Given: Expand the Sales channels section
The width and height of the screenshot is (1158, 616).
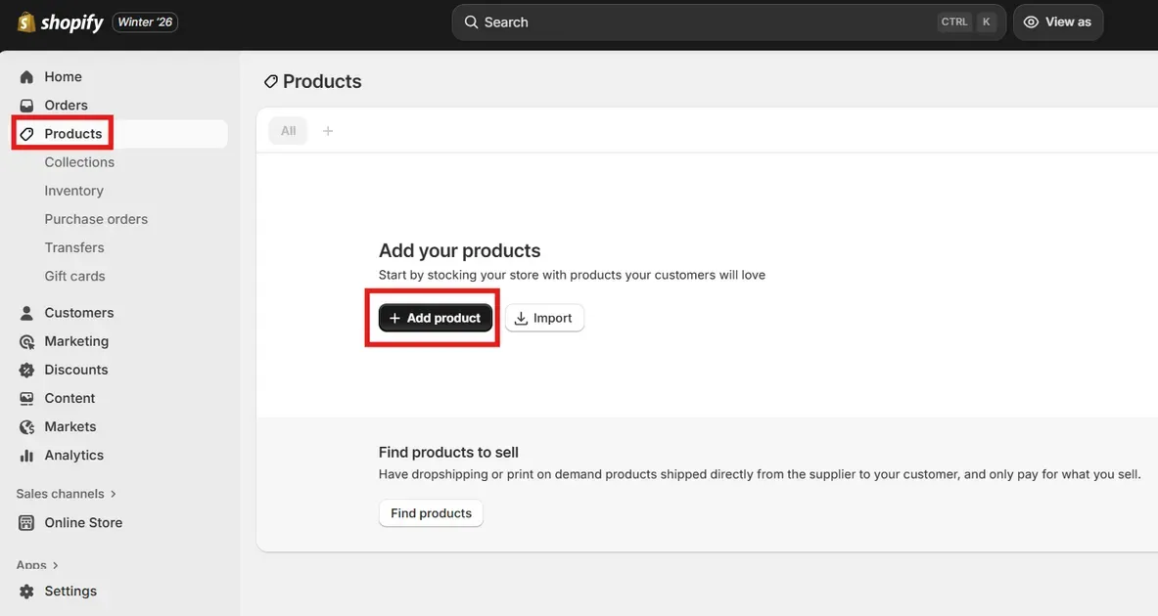Looking at the screenshot, I should pos(60,493).
